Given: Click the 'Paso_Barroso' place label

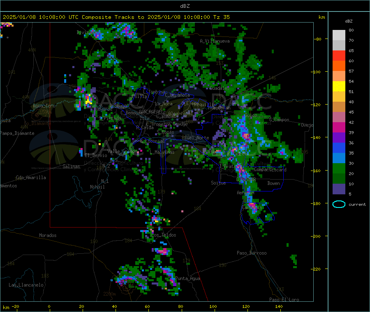Looking at the screenshot, I should point(252,253).
